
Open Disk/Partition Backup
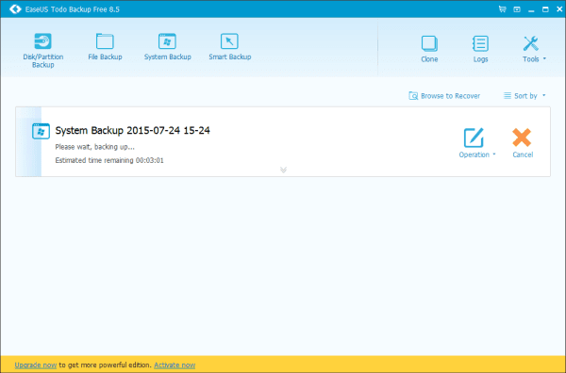click(43, 51)
